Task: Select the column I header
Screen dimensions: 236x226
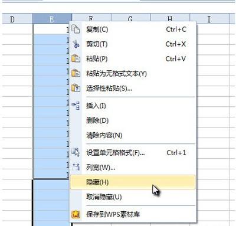Action: 209,19
